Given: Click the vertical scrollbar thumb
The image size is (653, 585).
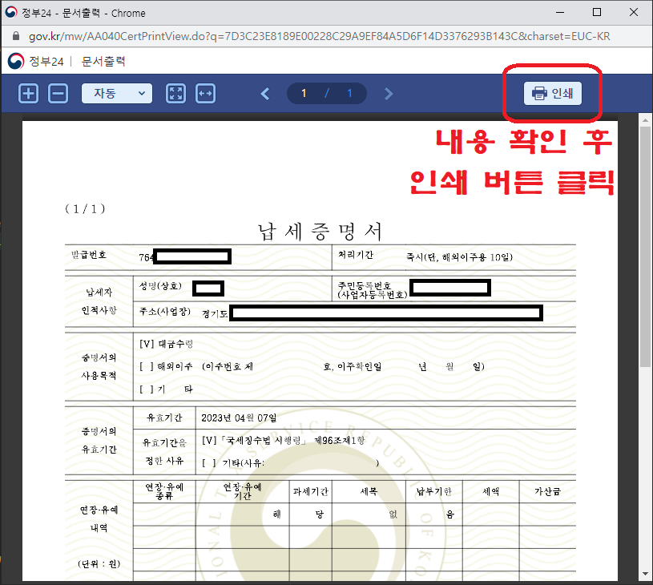Looking at the screenshot, I should [645, 247].
